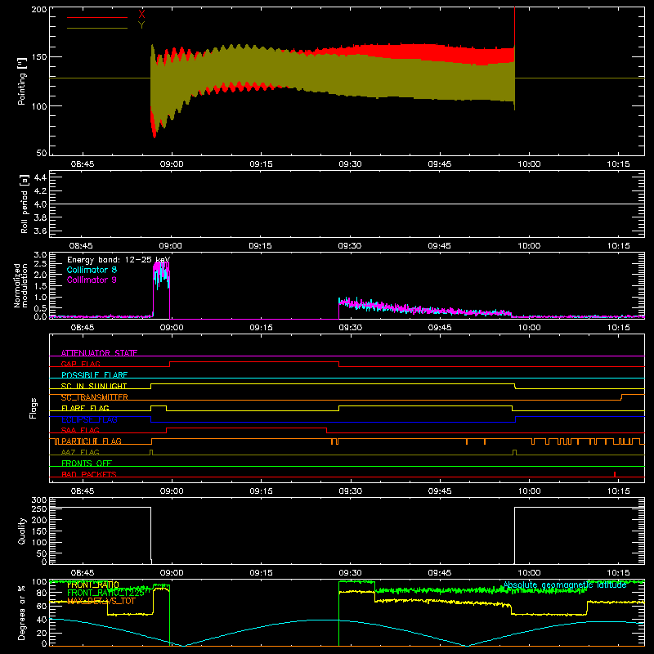
Task: Select the 'Absolute geomagnetic latitude' label
Action: (x=565, y=585)
